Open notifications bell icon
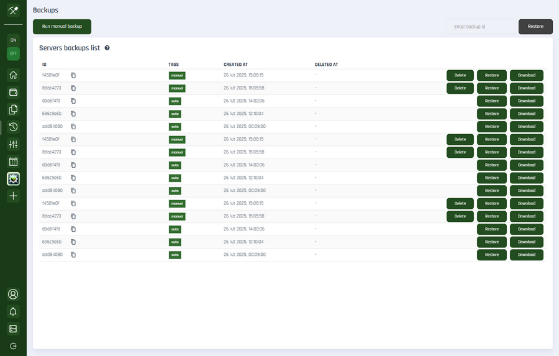Image resolution: width=559 pixels, height=356 pixels. click(13, 311)
